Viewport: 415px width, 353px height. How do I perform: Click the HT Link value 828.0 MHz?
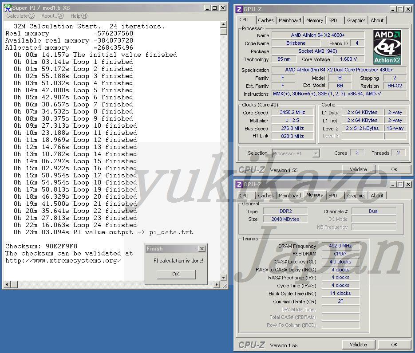point(292,136)
